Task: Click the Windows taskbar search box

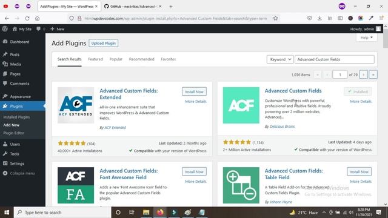Action: (62, 213)
